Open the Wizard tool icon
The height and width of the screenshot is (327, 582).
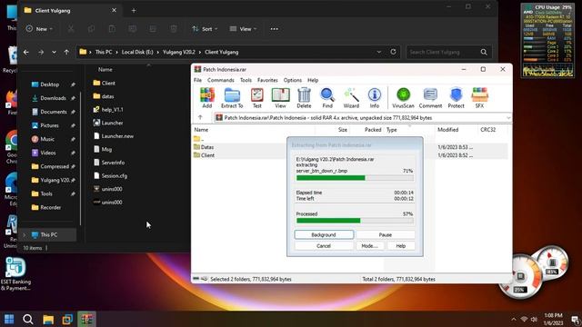[351, 98]
